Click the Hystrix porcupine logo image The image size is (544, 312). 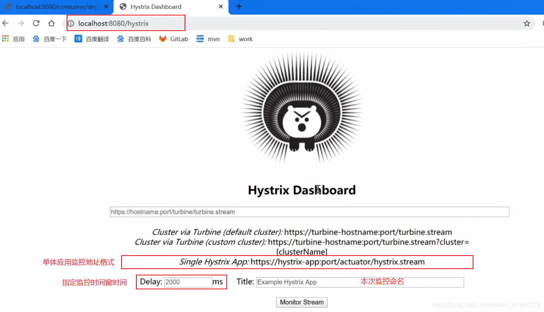coord(302,107)
